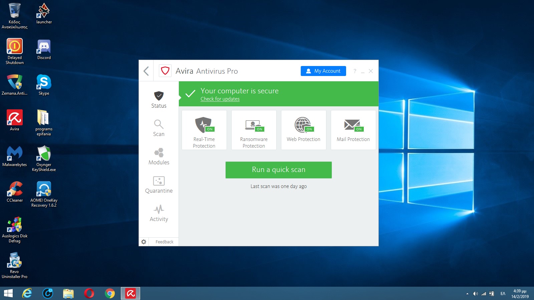Open File Explorer from taskbar
534x300 pixels.
point(68,293)
